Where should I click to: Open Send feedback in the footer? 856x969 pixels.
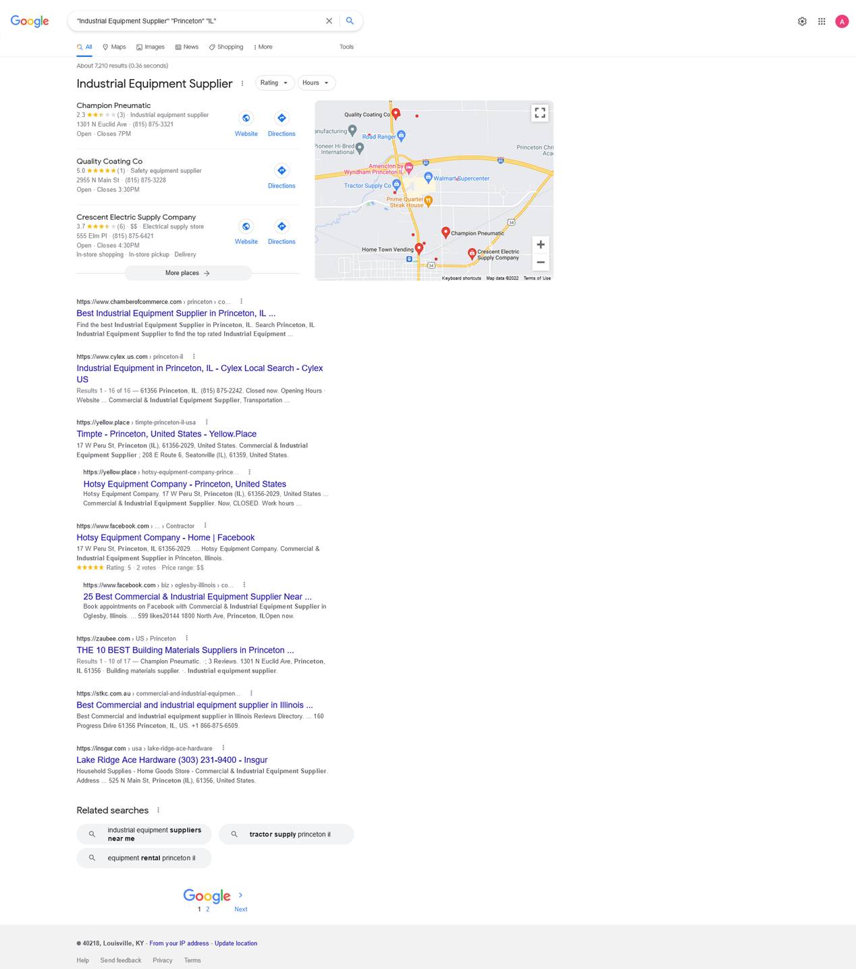[x=121, y=960]
